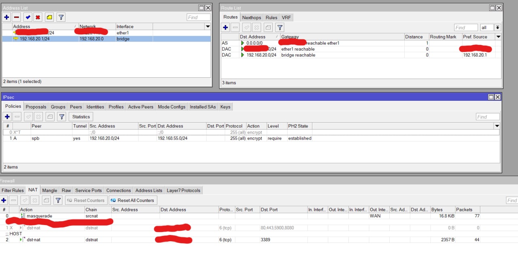Add comment using yellow icon in Address List

point(49,17)
